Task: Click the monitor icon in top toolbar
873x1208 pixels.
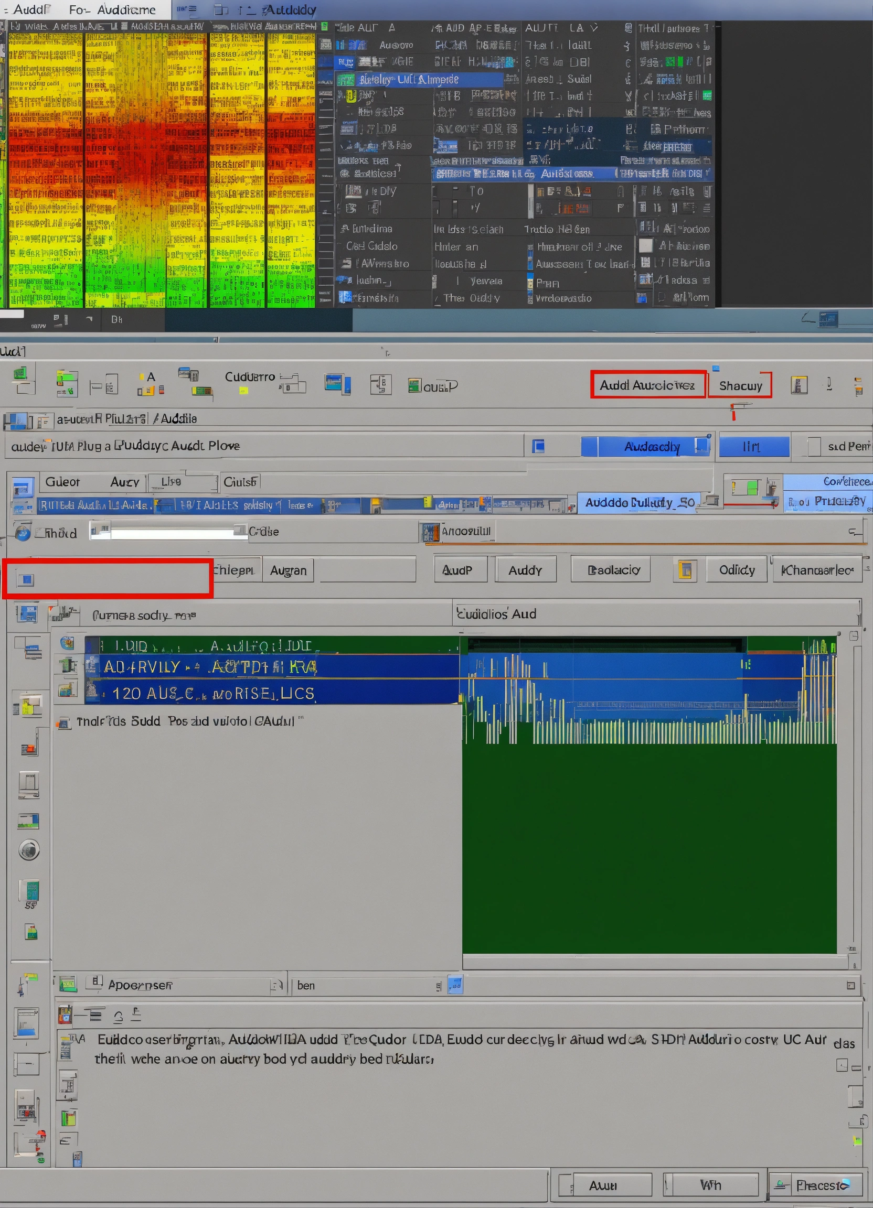Action: click(337, 383)
